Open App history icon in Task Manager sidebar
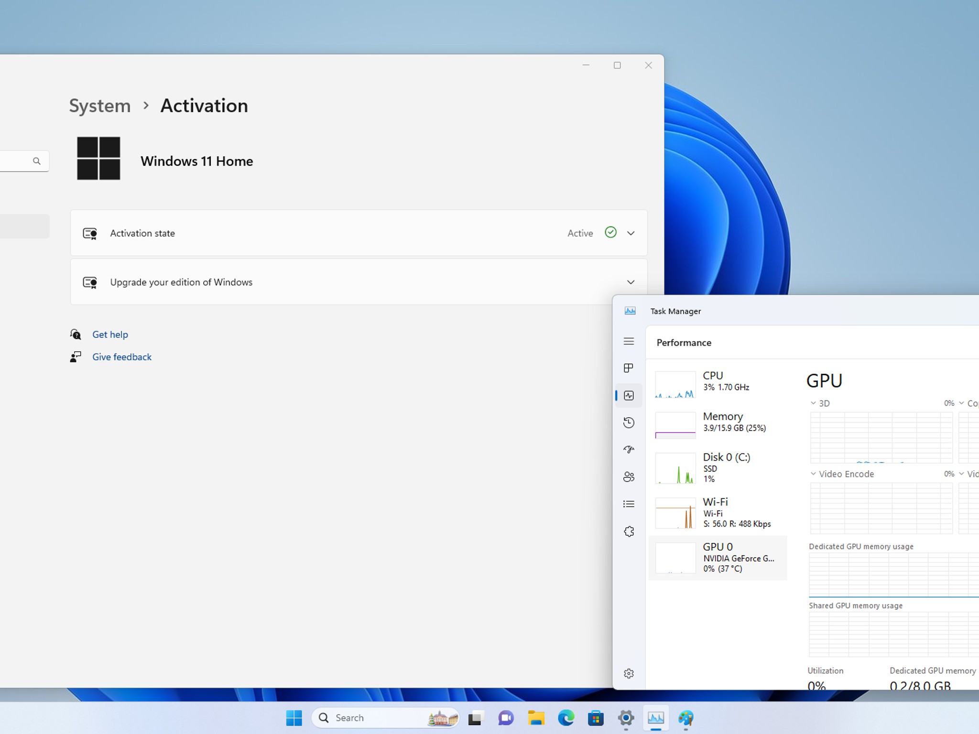The height and width of the screenshot is (734, 979). [x=629, y=422]
